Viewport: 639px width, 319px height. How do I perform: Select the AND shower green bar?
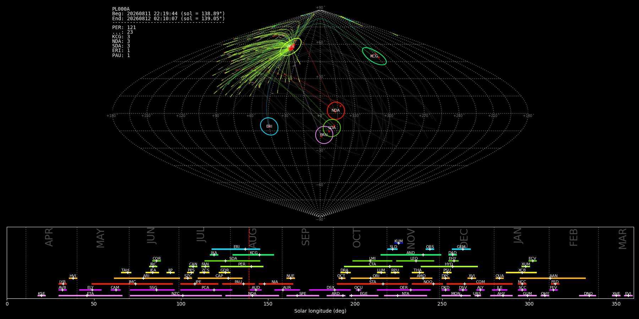coord(411,255)
